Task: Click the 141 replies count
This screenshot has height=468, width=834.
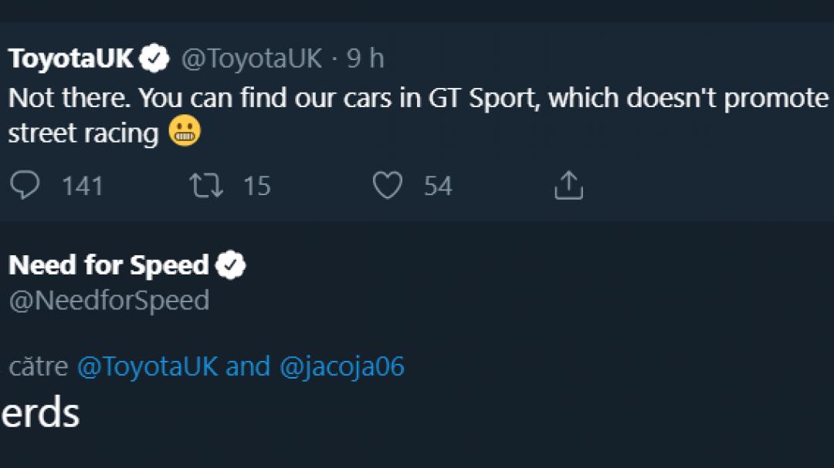Action: click(83, 186)
